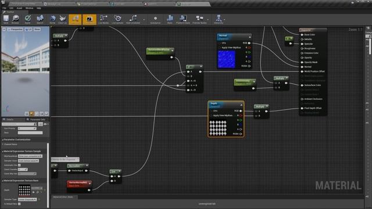Collapse Material Expression Texture Base section
The height and width of the screenshot is (209, 372).
tap(2, 181)
